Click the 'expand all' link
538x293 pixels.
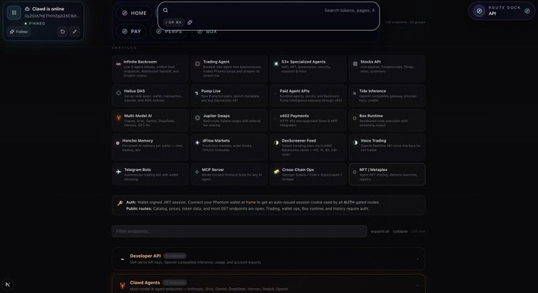click(x=380, y=231)
